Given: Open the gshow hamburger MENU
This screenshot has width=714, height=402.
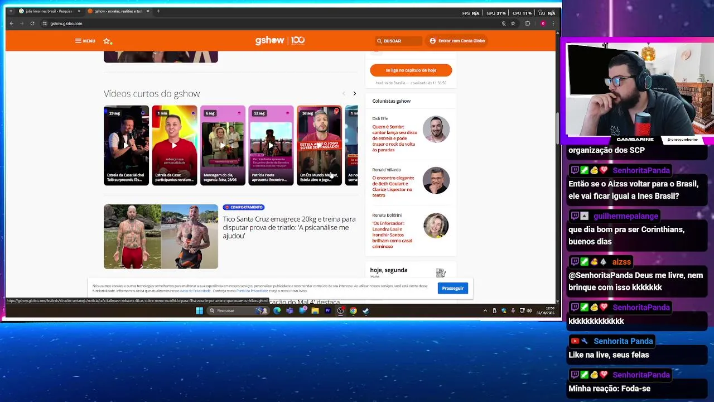Looking at the screenshot, I should click(x=85, y=41).
